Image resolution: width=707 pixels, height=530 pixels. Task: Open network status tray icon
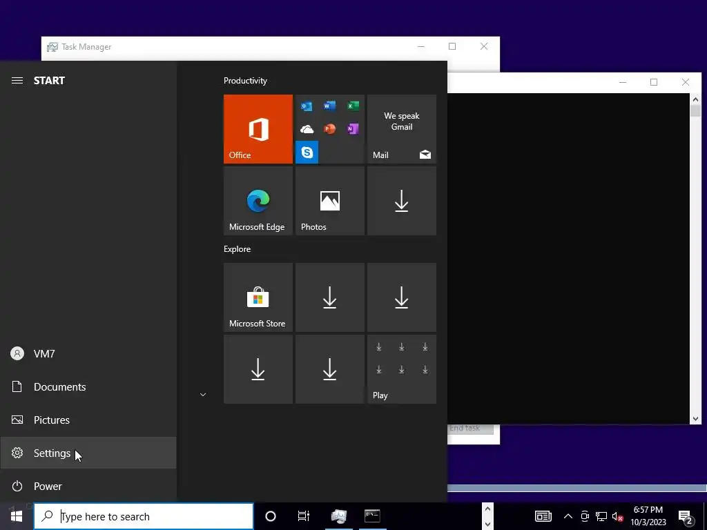point(601,516)
